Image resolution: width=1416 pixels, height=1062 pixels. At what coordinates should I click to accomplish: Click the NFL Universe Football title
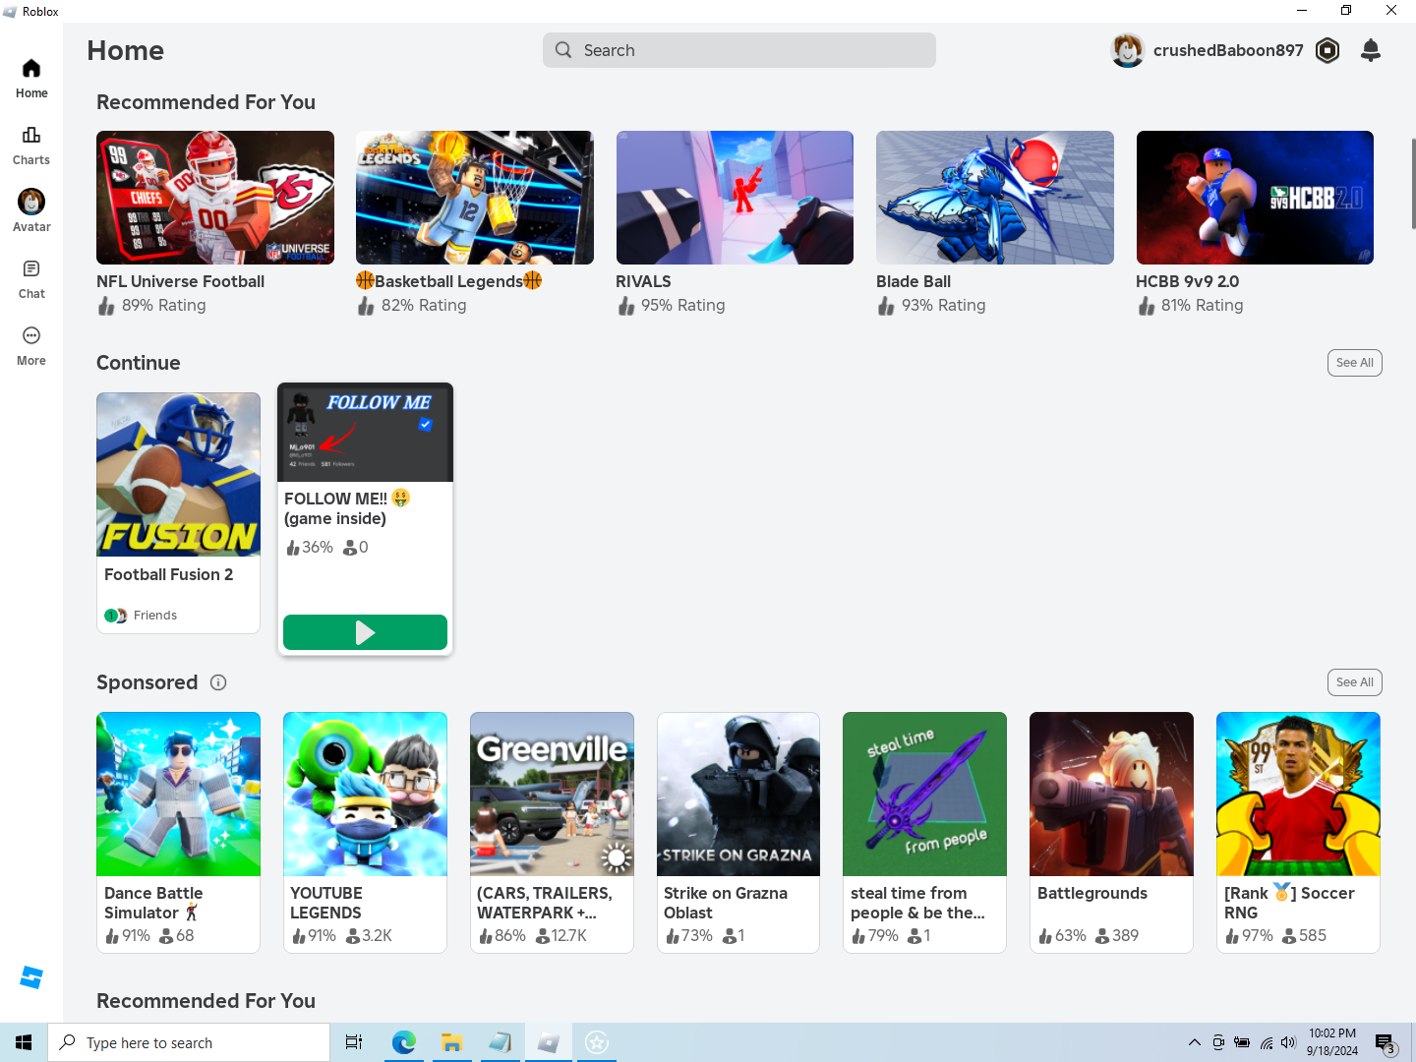click(180, 281)
